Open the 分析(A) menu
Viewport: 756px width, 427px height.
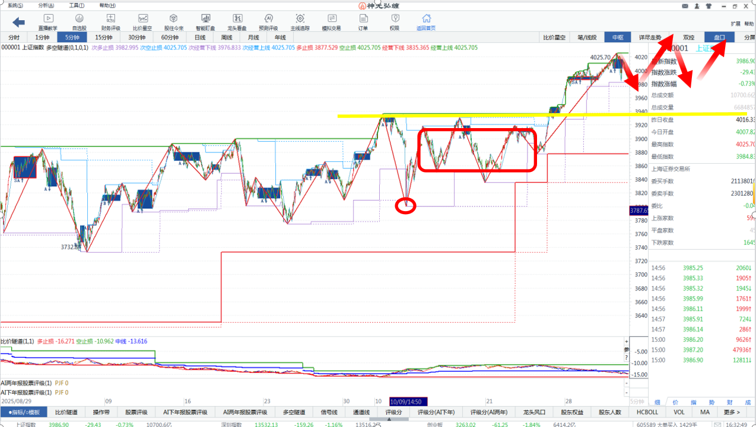pos(45,5)
